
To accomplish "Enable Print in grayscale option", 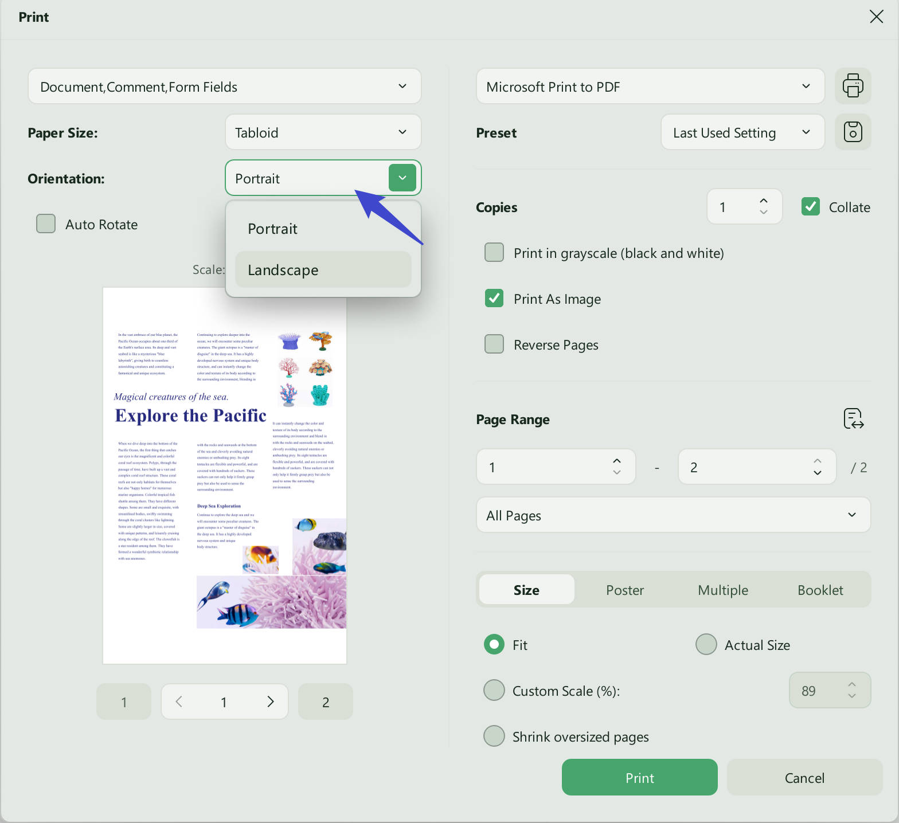I will (x=494, y=252).
